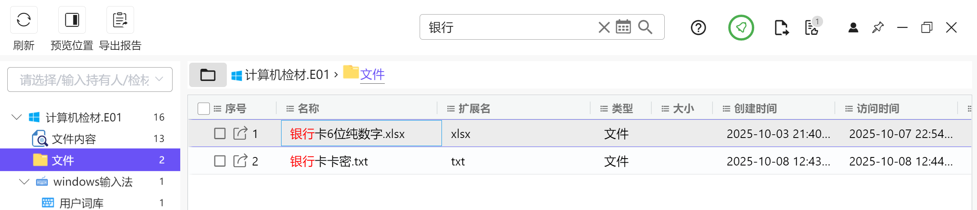Toggle the preview position (预览位置) icon
This screenshot has width=977, height=210.
point(72,20)
